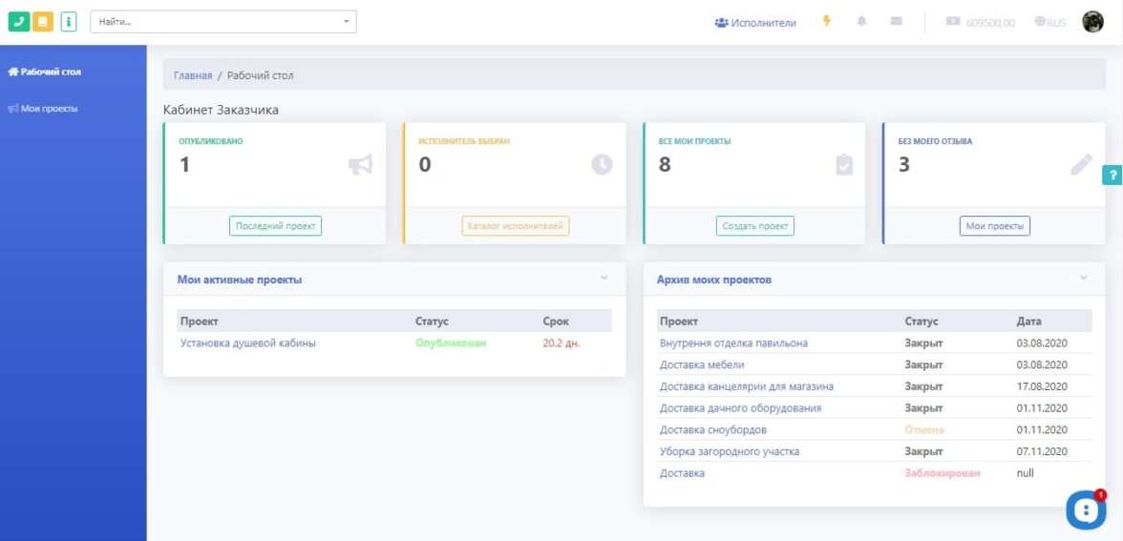Open Исполнители in the top navigation
Image resolution: width=1123 pixels, height=541 pixels.
point(755,23)
